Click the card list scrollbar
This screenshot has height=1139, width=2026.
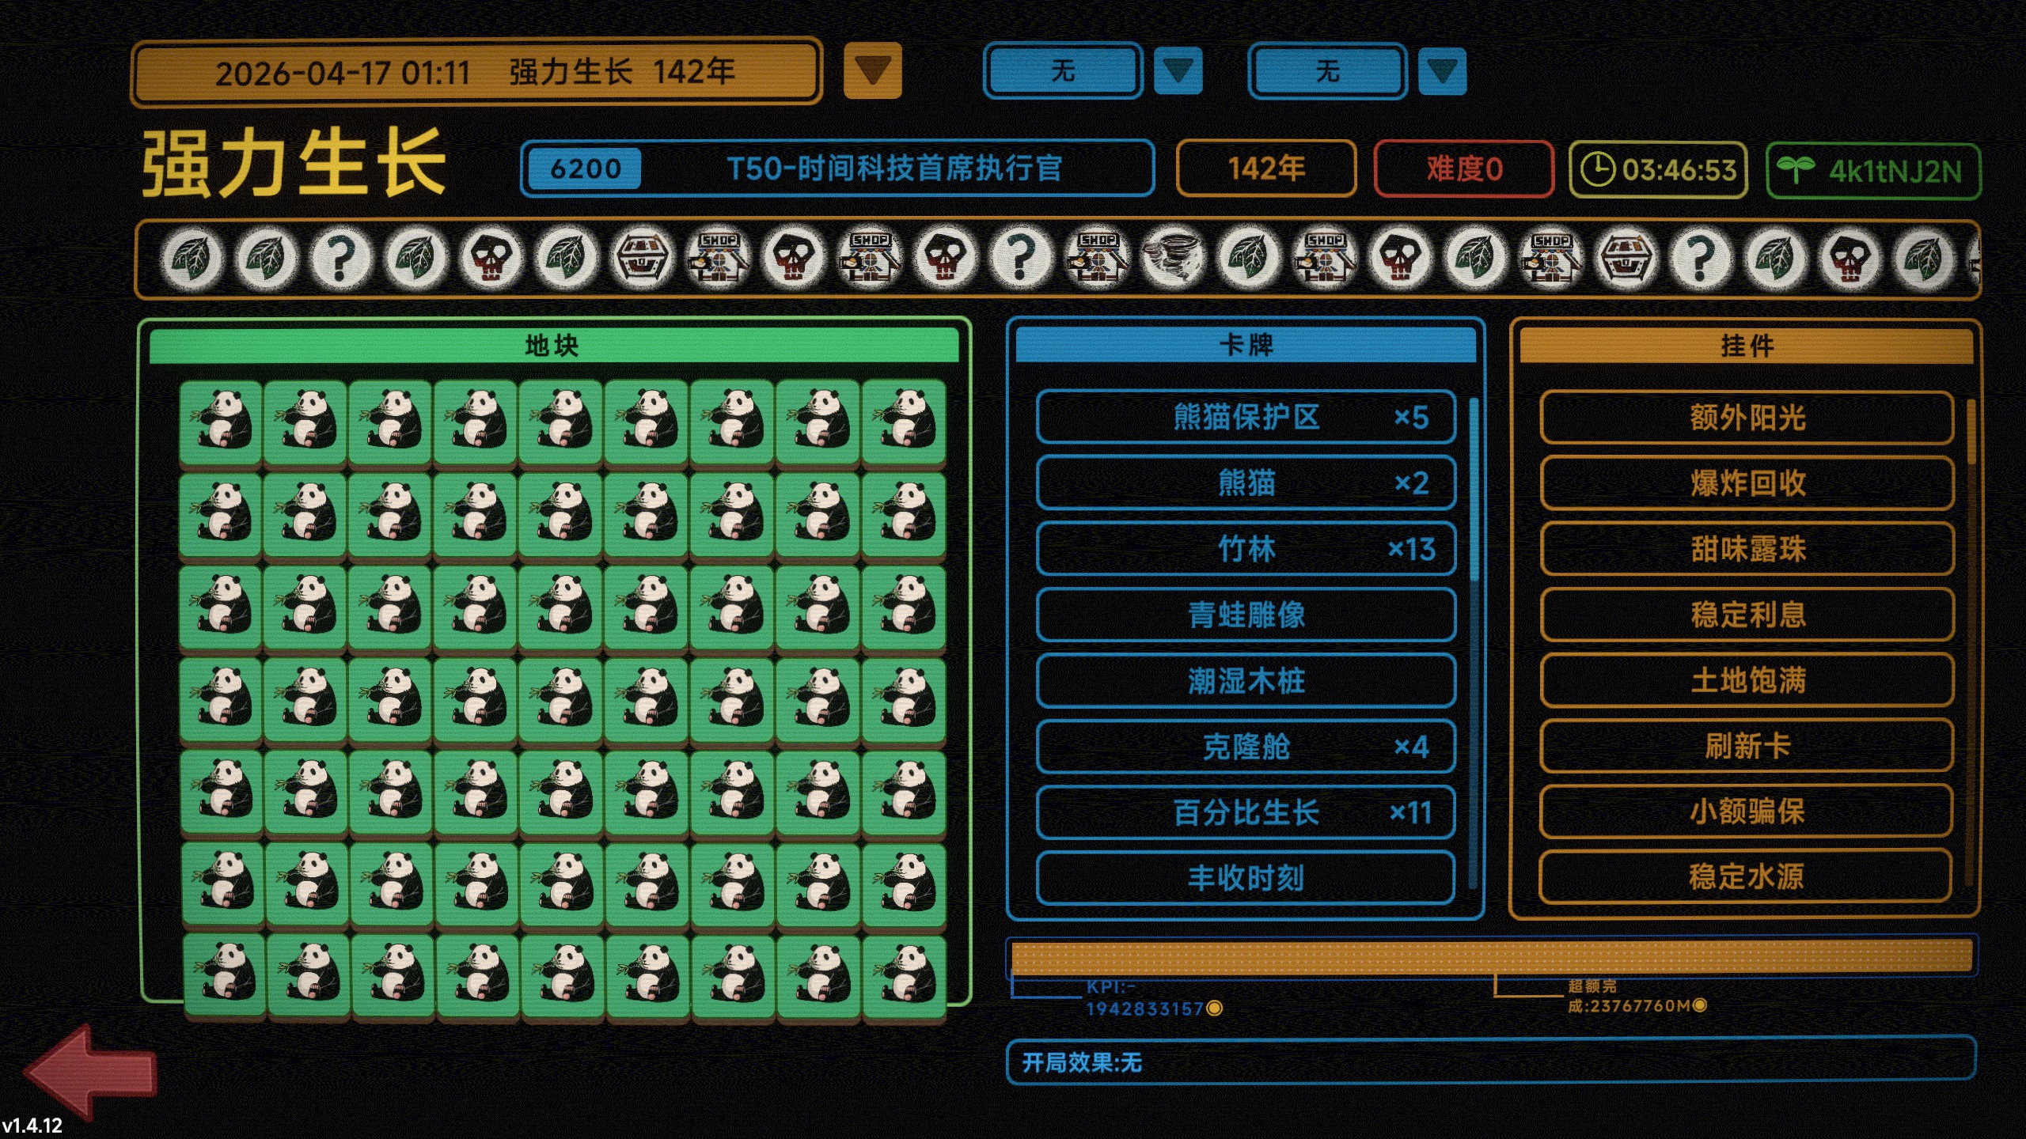tap(1474, 490)
